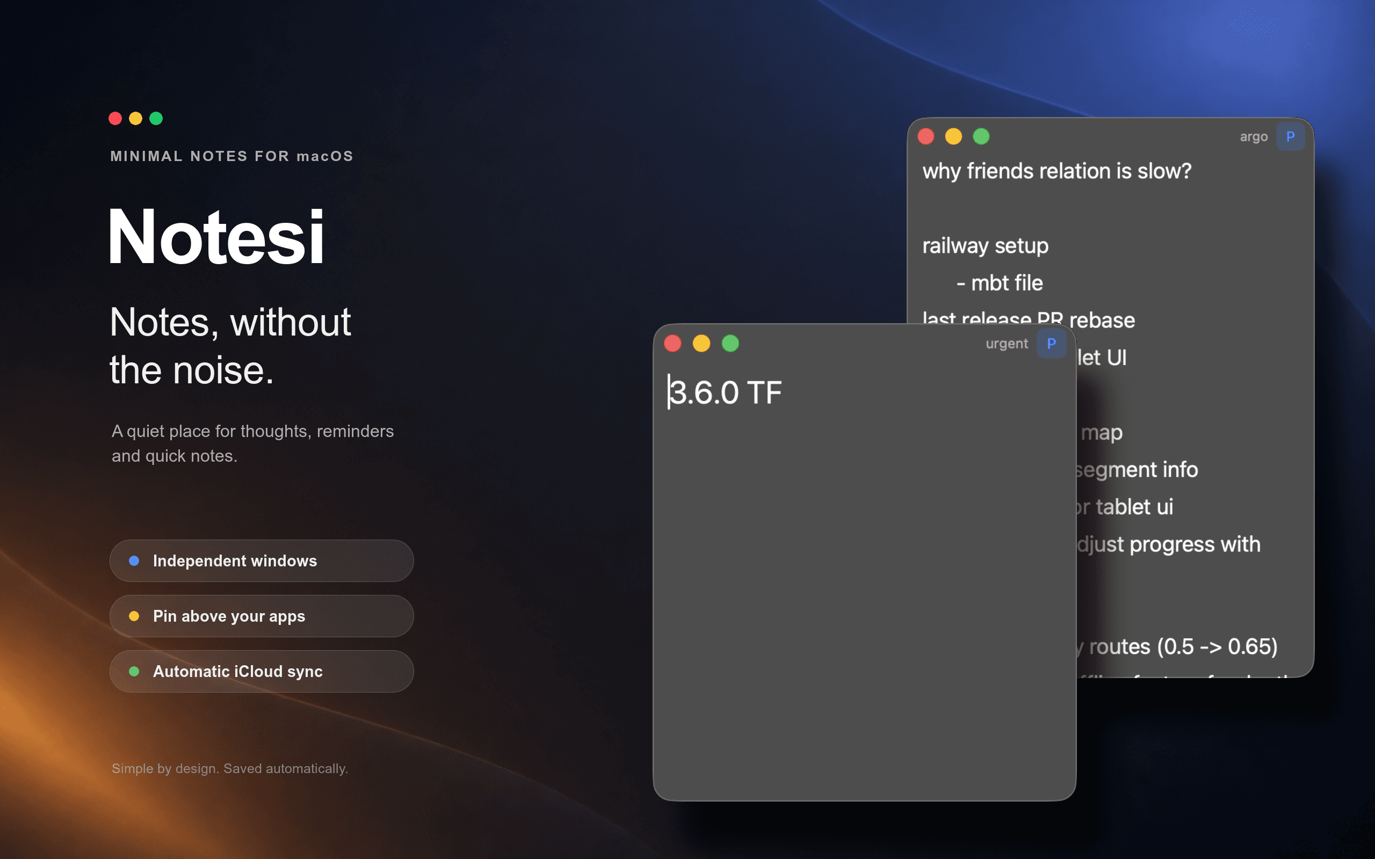Click the Pin above your apps pill
This screenshot has height=859, width=1375.
(262, 616)
